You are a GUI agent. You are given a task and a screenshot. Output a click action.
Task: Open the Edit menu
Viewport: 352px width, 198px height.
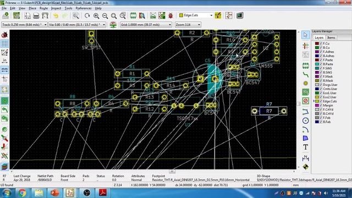(13, 8)
